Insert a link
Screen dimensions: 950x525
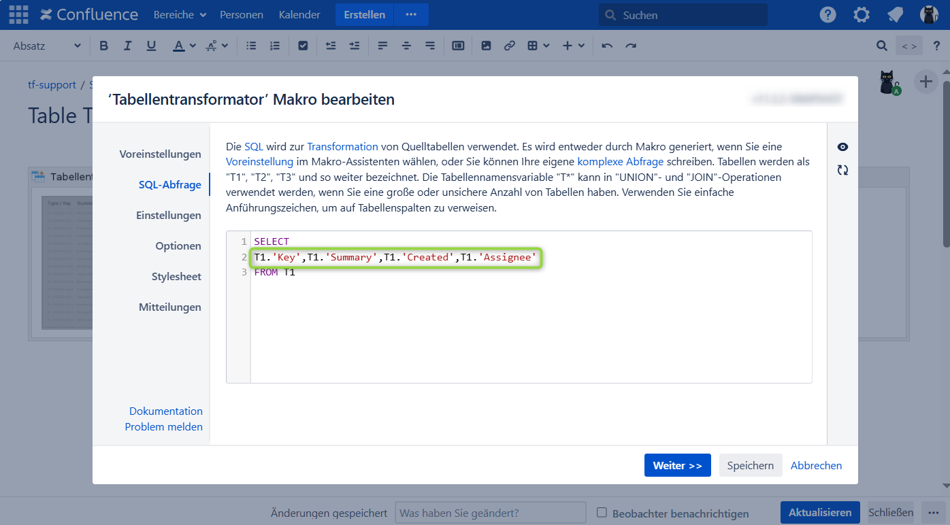click(x=509, y=46)
